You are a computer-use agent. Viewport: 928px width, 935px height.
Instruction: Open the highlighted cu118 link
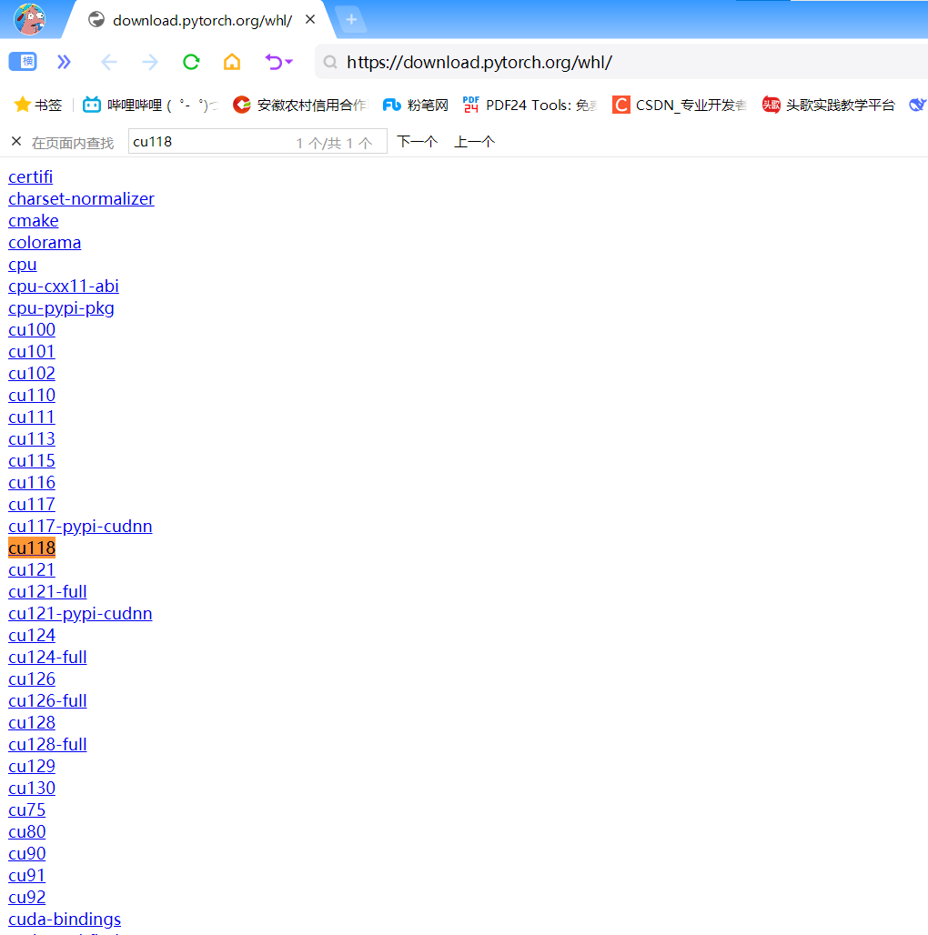click(x=32, y=548)
